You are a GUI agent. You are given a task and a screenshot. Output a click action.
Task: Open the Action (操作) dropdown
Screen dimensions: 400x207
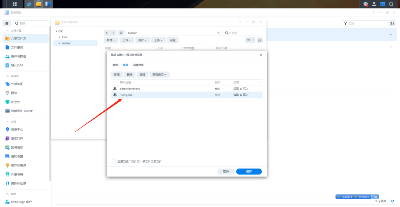pyautogui.click(x=143, y=40)
